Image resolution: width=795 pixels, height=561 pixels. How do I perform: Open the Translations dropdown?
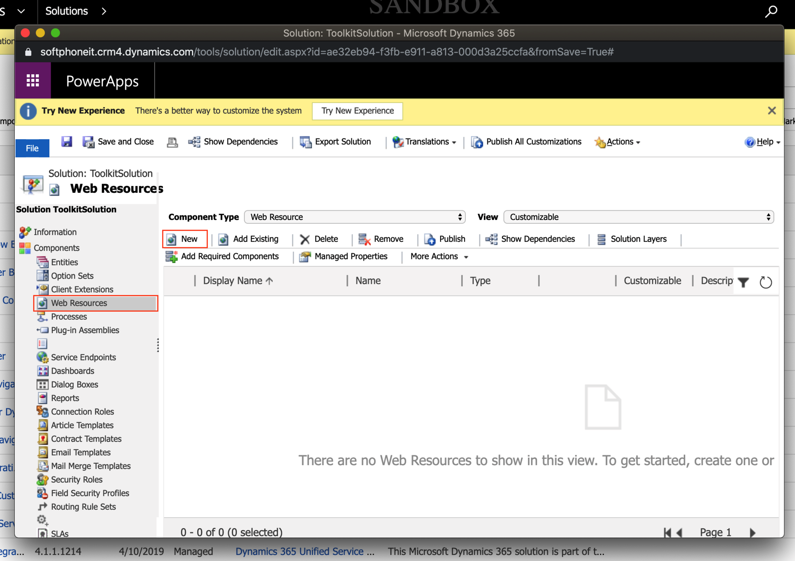point(424,142)
